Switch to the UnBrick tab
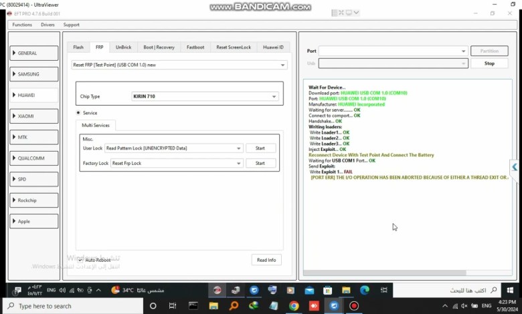 (123, 47)
